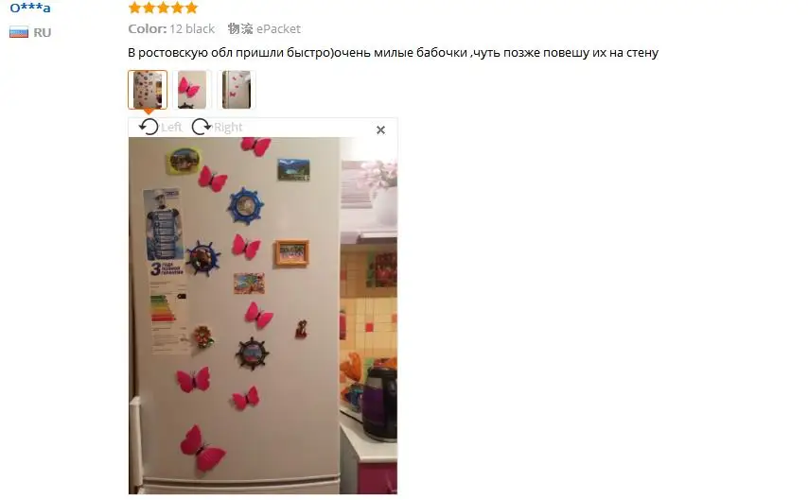Select the RU country label
Viewport: 808px width, 500px height.
click(x=43, y=32)
